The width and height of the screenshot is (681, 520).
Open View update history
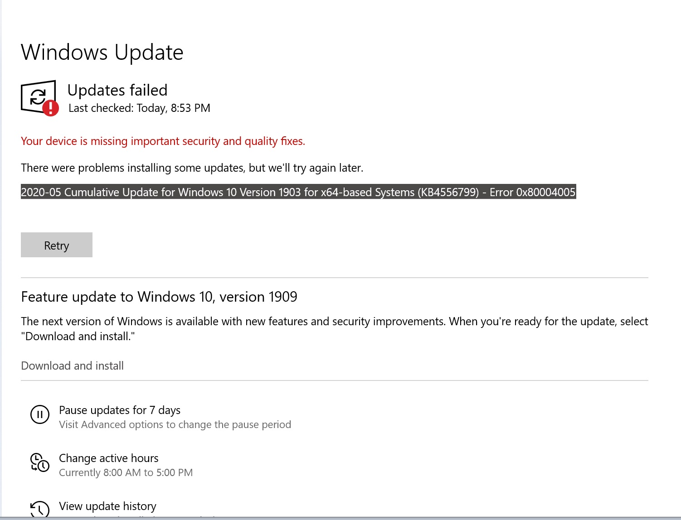[x=107, y=506]
